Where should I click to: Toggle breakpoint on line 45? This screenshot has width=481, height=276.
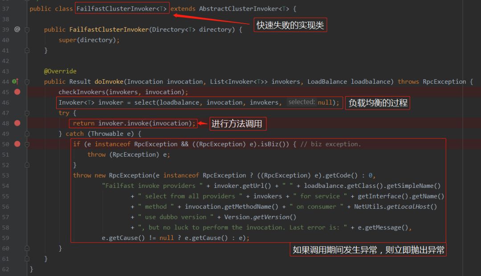click(17, 92)
